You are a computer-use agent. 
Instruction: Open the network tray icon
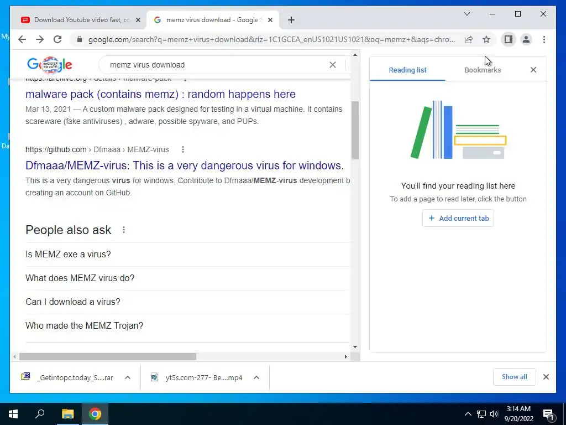tap(481, 414)
